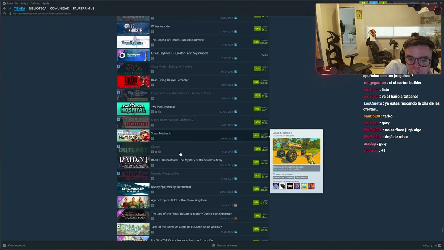
Task: Click the Construcción user tag
Action: [x=279, y=177]
